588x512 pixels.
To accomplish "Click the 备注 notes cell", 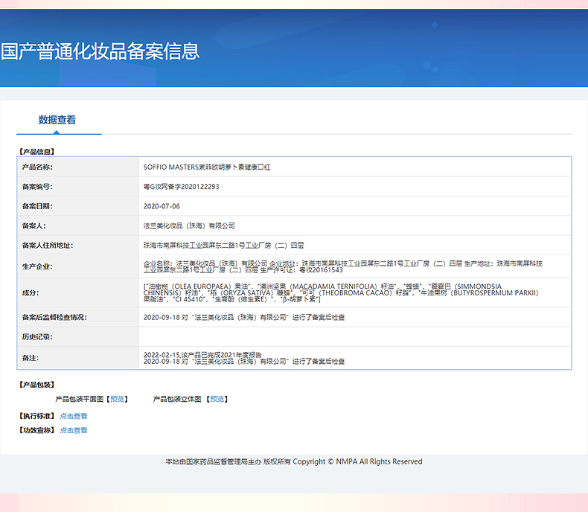I will [x=243, y=357].
